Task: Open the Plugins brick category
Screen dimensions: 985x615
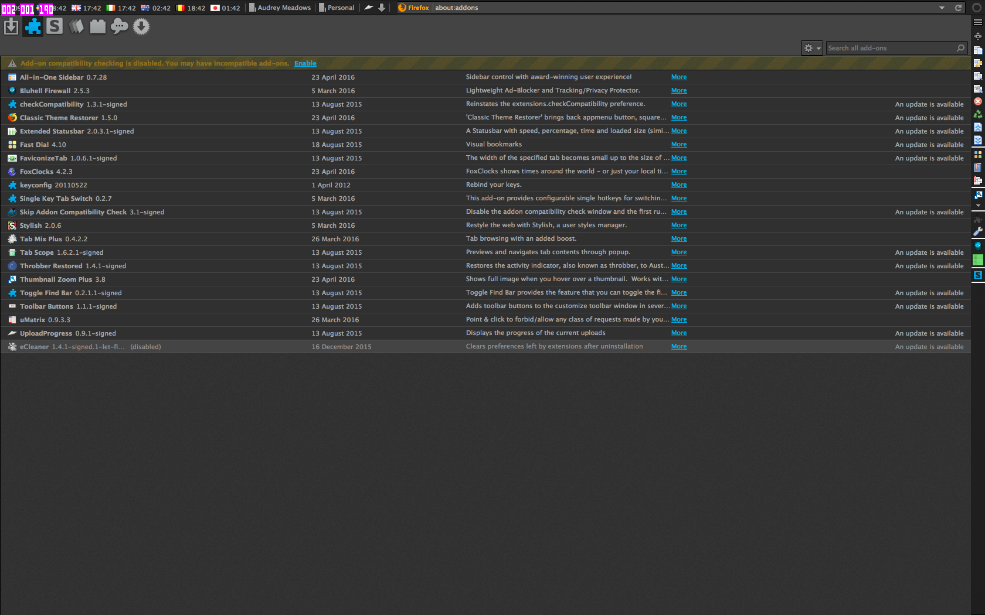Action: pos(98,26)
